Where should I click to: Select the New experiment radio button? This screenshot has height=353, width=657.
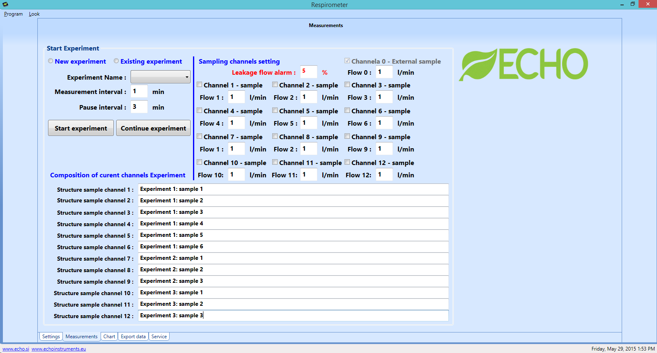tap(51, 61)
